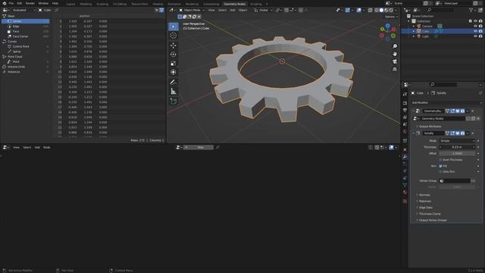485x273 pixels.
Task: Open the Evaluated mode dropdown in spreadsheet
Action: click(x=23, y=10)
